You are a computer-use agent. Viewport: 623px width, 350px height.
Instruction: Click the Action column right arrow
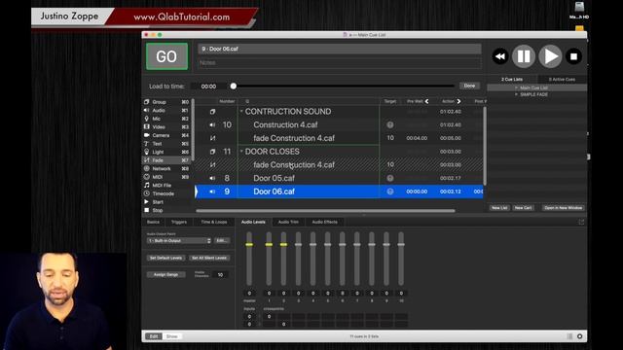coord(458,101)
